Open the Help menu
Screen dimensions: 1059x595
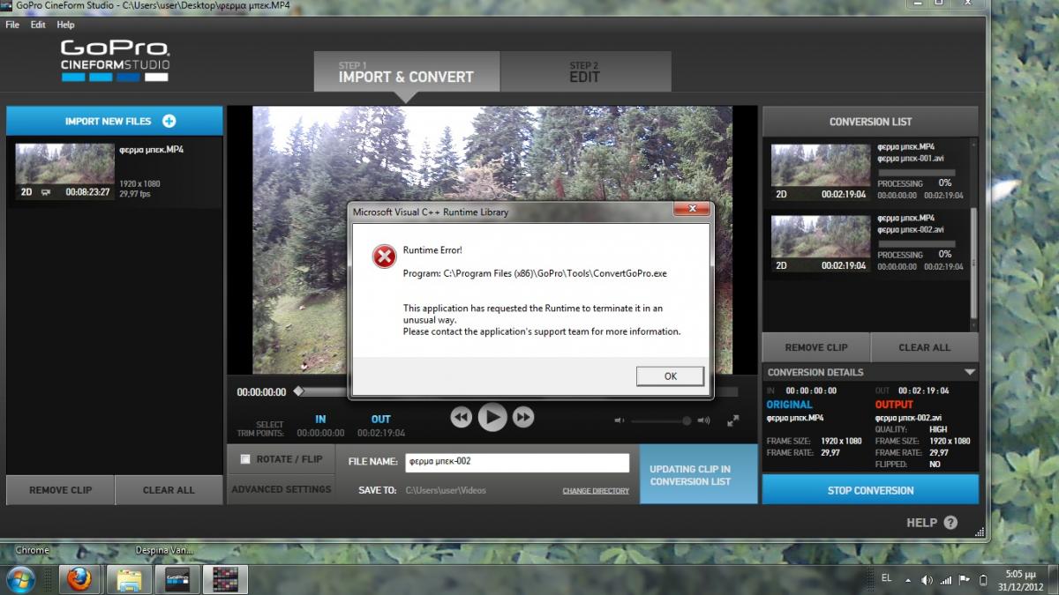click(x=65, y=25)
